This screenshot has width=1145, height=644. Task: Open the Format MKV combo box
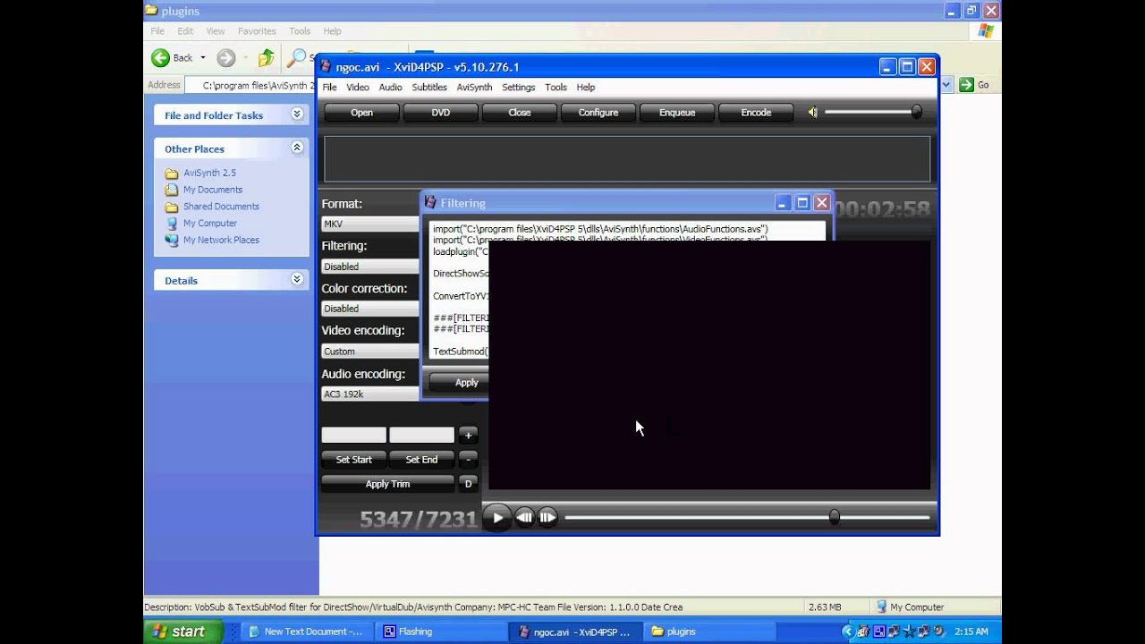[370, 225]
